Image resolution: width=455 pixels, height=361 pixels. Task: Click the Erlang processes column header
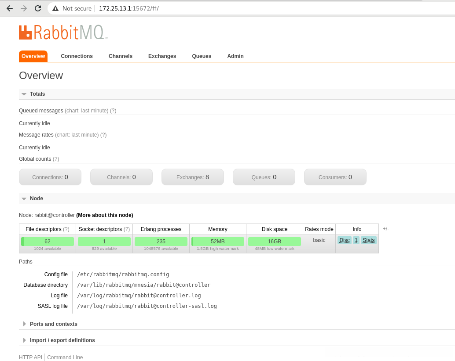[x=161, y=229]
